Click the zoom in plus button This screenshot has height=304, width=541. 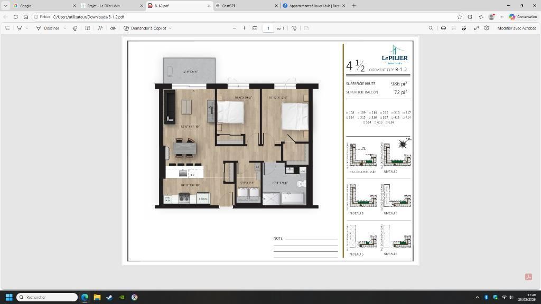[x=244, y=28]
